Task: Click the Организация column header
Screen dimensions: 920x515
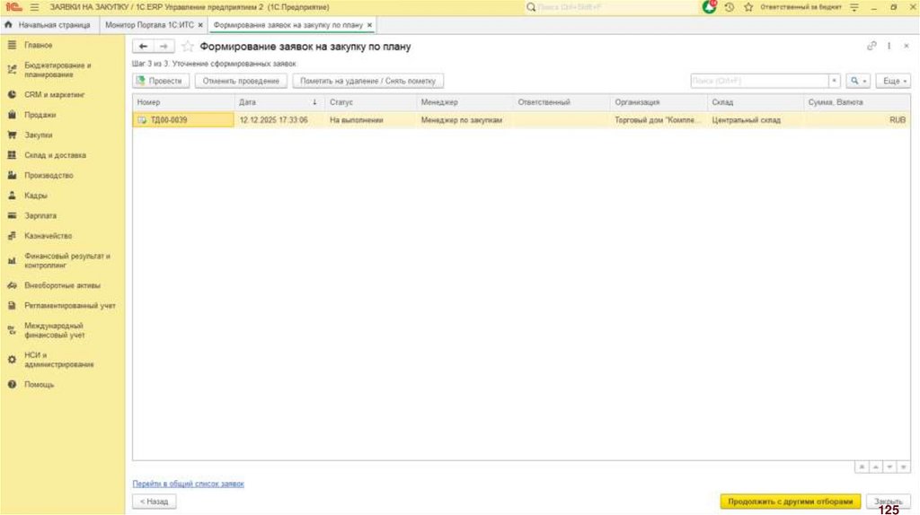Action: click(x=659, y=102)
